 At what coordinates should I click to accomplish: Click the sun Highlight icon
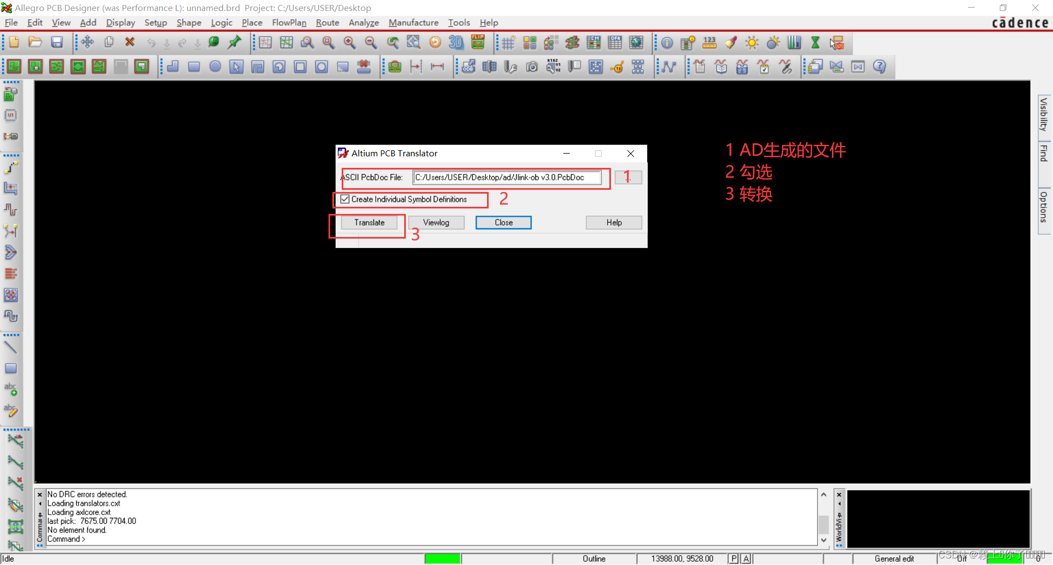click(x=752, y=42)
